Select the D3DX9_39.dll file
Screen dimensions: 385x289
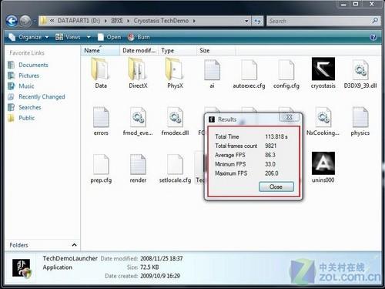360,74
